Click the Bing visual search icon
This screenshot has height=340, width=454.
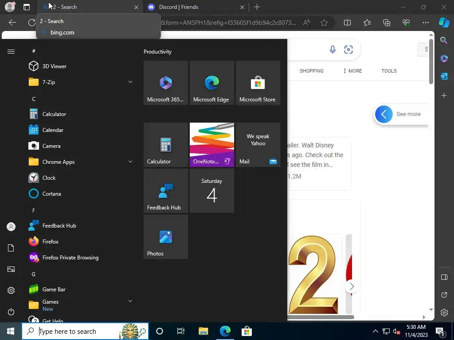click(x=348, y=50)
